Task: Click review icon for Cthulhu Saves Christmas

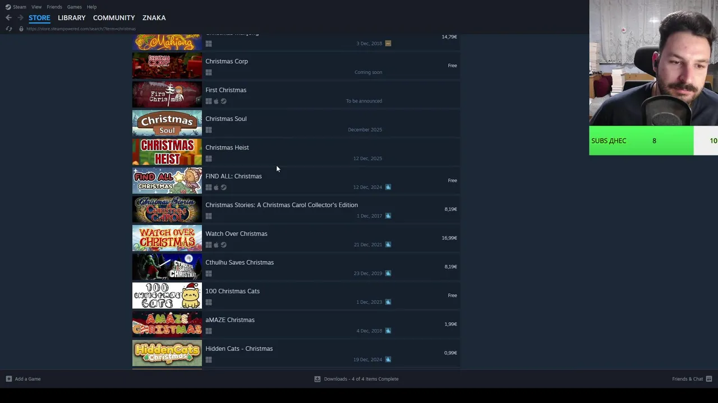Action: [x=388, y=273]
